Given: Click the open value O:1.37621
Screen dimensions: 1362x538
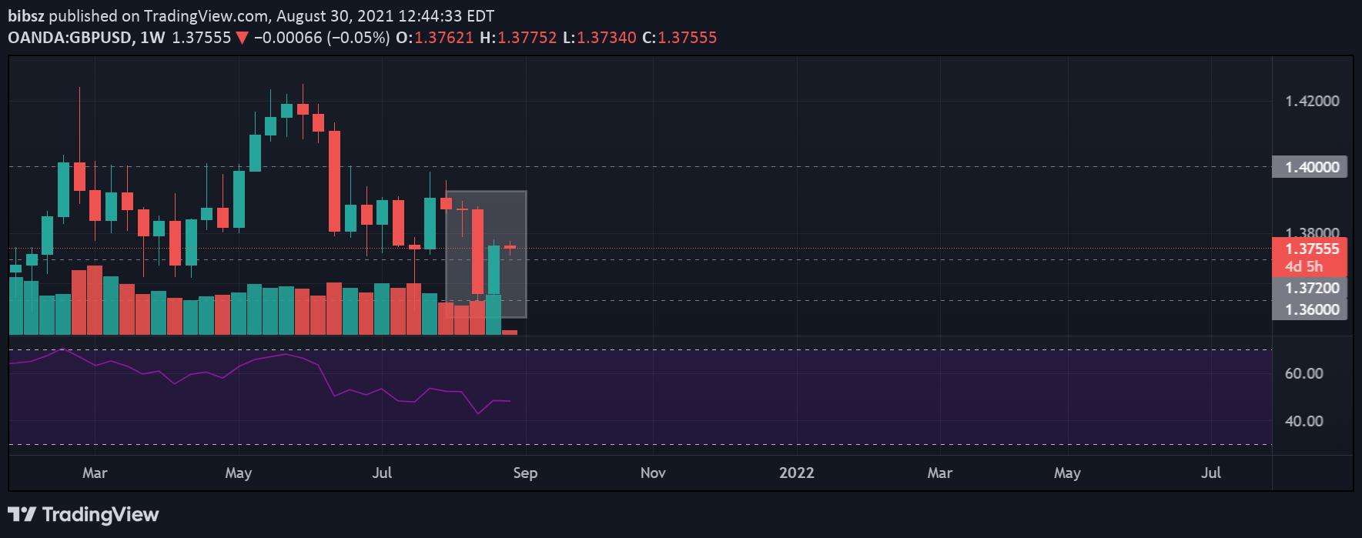Looking at the screenshot, I should [435, 38].
